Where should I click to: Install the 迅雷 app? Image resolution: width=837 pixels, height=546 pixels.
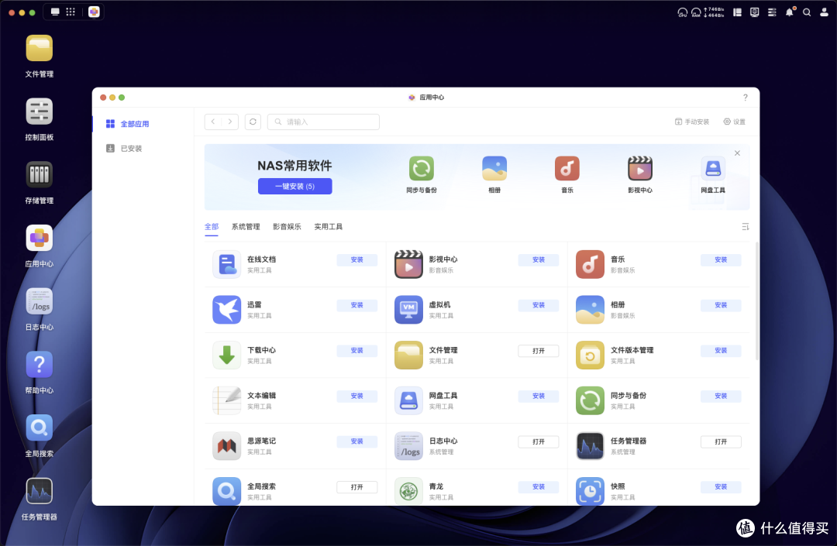pyautogui.click(x=356, y=305)
